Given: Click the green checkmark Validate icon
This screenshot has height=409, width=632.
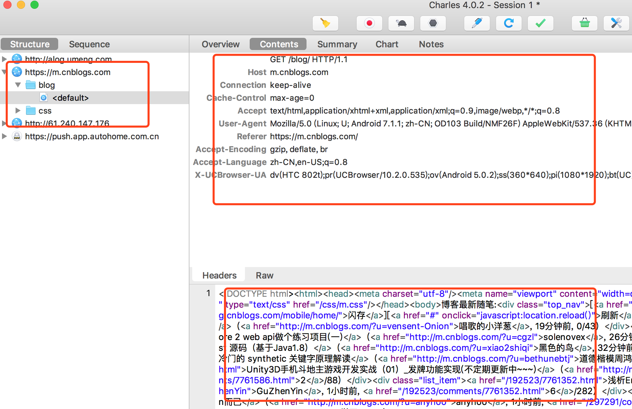Looking at the screenshot, I should 540,23.
